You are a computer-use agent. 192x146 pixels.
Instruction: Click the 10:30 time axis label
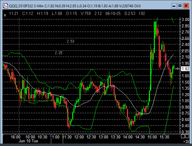click(x=42, y=137)
